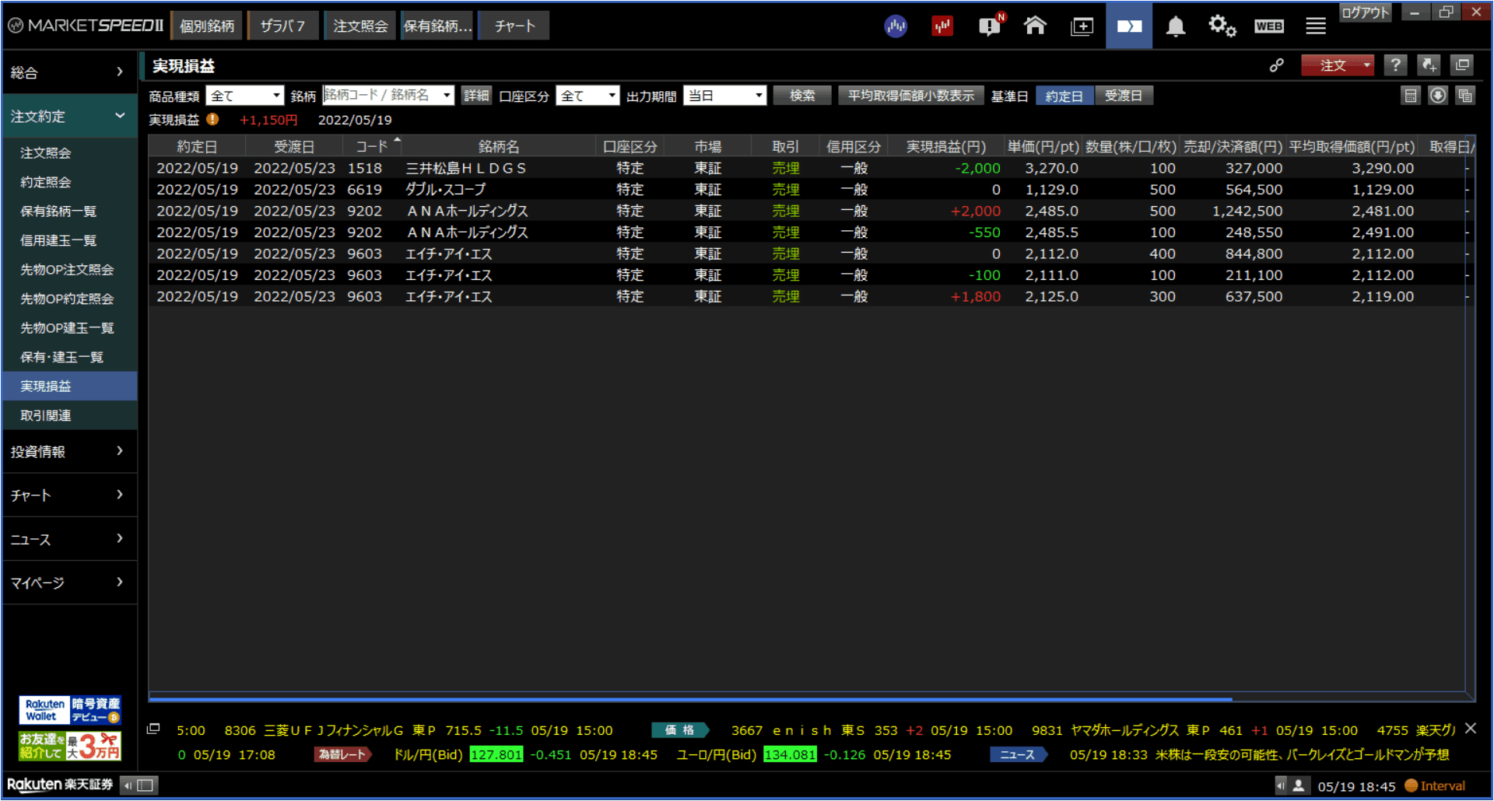This screenshot has width=1494, height=801.
Task: Toggle 平均取得価額小数表示
Action: [x=910, y=96]
